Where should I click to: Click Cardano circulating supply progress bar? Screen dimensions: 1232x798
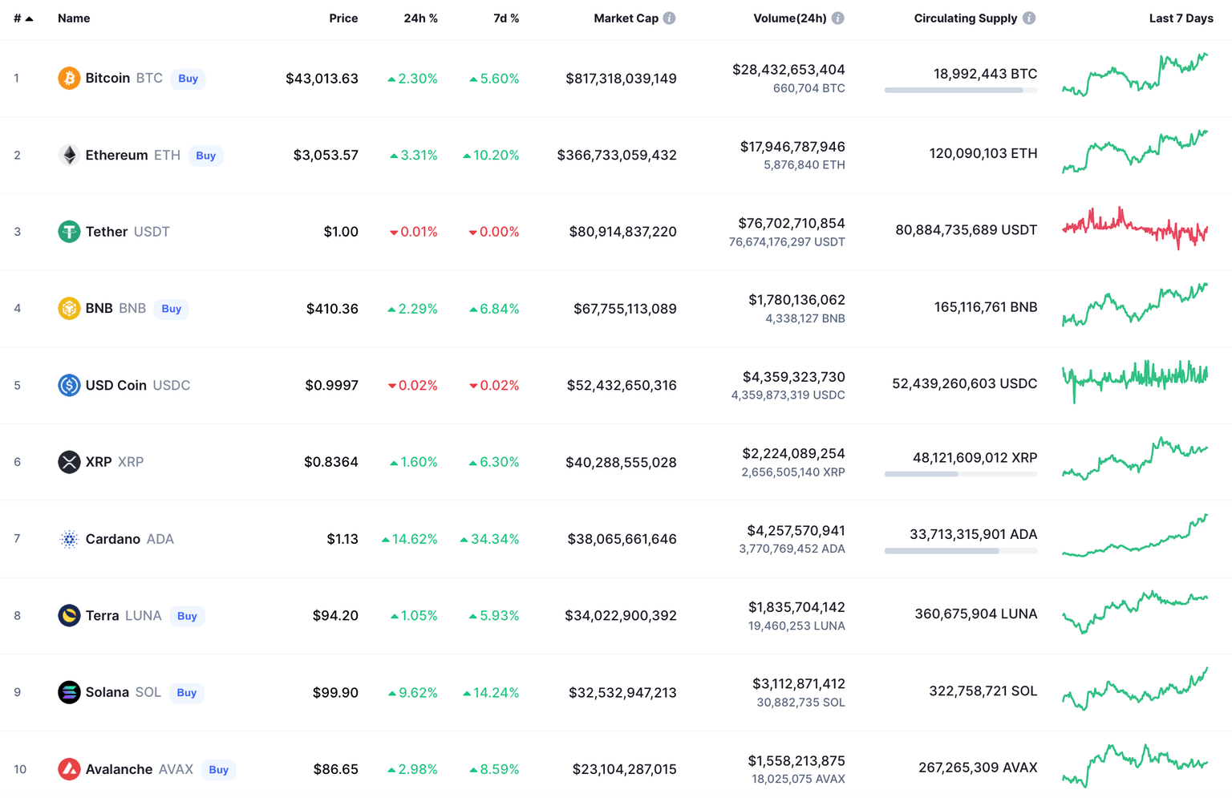pos(960,551)
